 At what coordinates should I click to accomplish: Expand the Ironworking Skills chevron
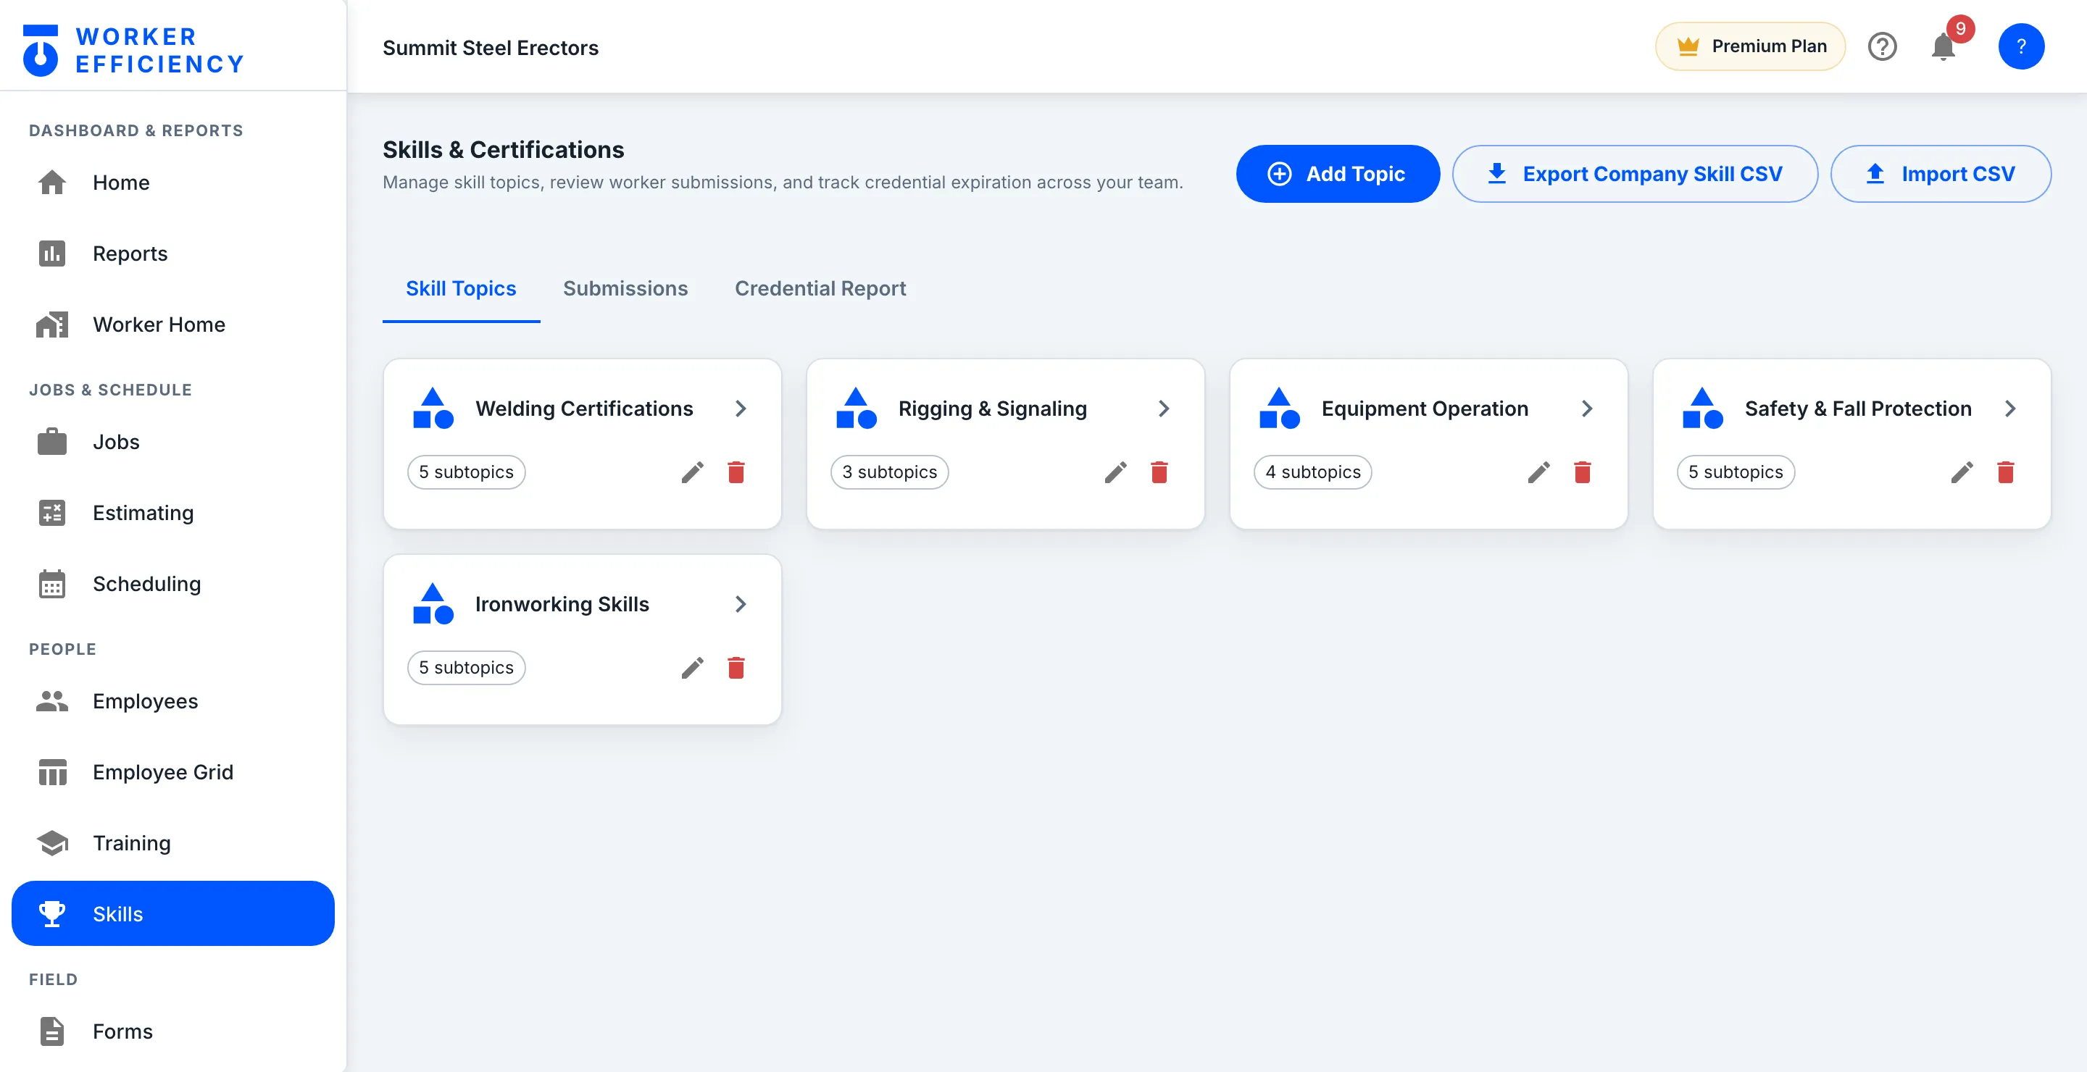click(x=740, y=605)
